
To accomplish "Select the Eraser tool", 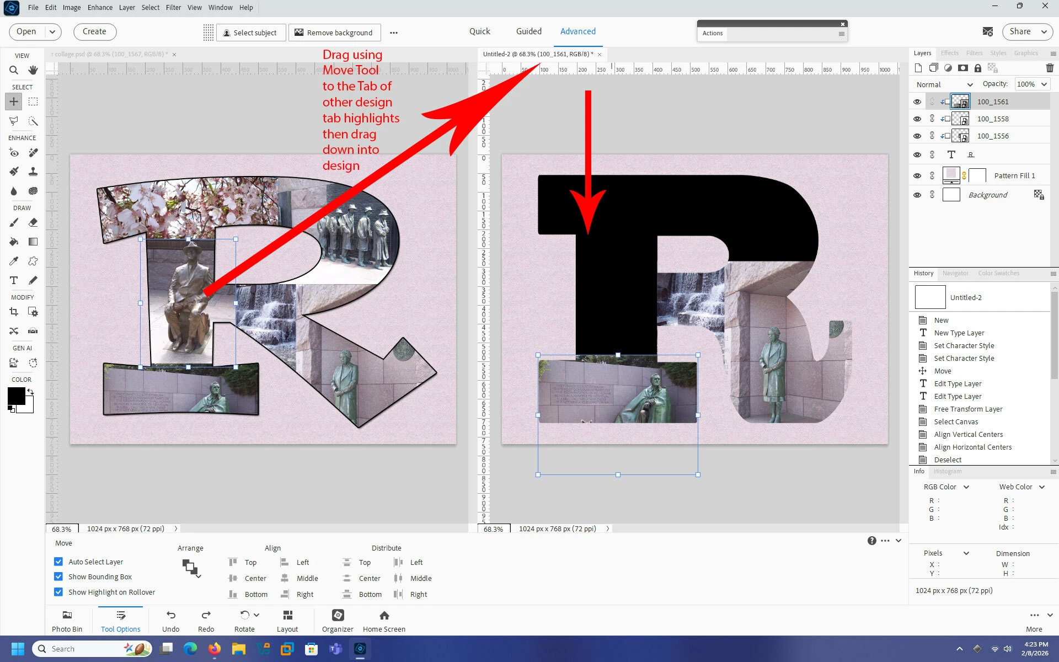I will point(33,222).
